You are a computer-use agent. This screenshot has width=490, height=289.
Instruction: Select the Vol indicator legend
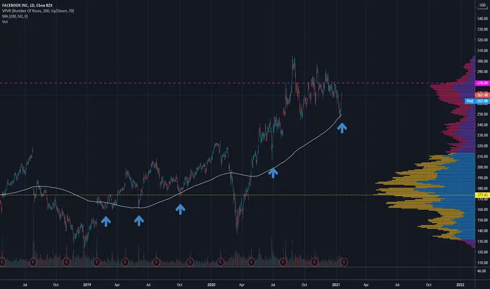click(x=5, y=22)
